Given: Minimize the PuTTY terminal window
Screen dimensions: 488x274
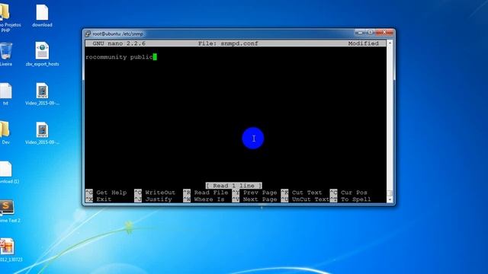Looking at the screenshot, I should (360, 32).
